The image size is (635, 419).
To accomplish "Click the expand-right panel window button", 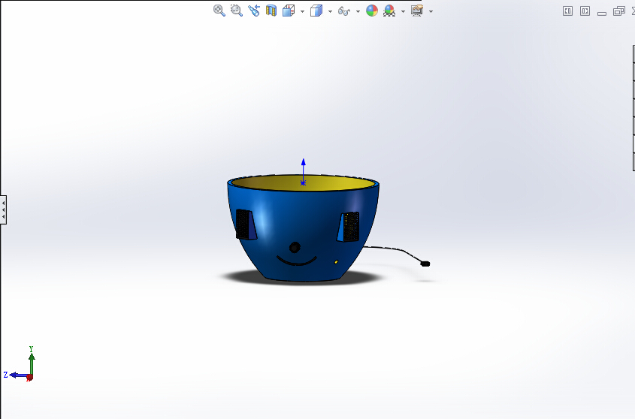I will click(585, 11).
